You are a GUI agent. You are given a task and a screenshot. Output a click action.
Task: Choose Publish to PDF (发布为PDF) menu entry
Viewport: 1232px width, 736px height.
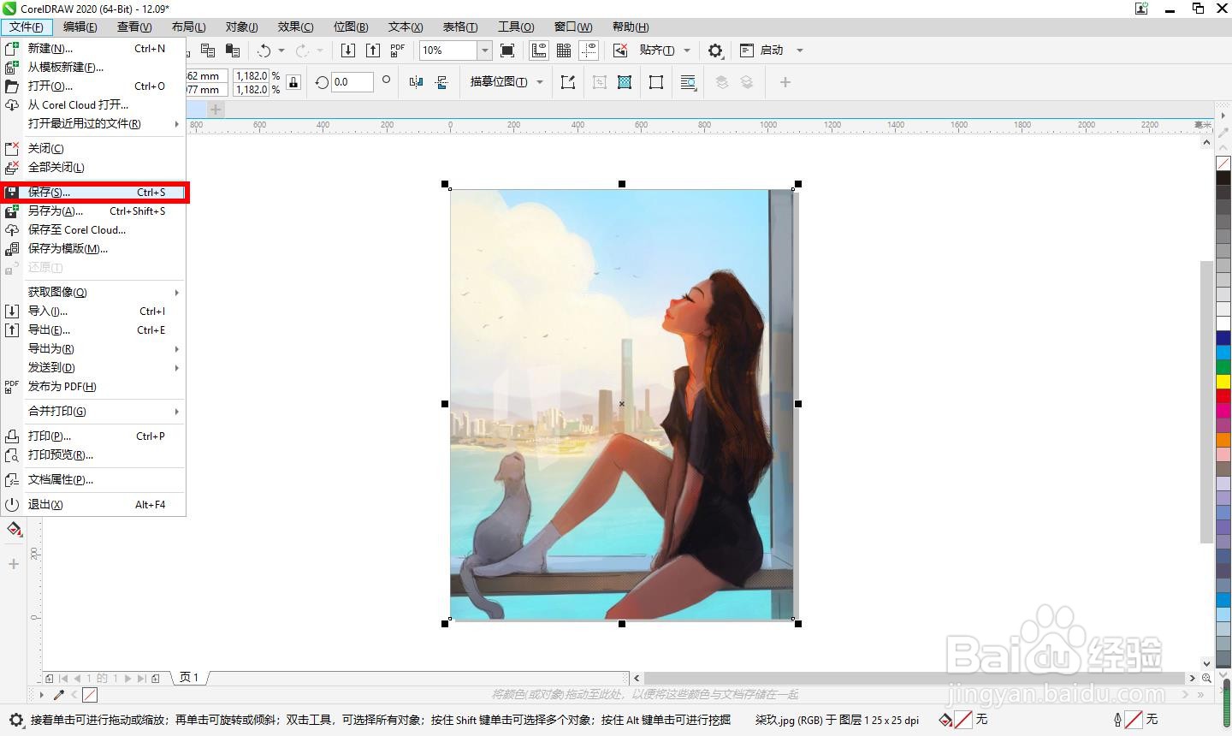point(94,387)
